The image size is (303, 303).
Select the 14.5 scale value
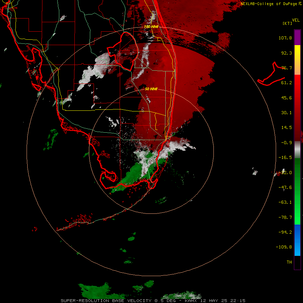pyautogui.click(x=287, y=128)
